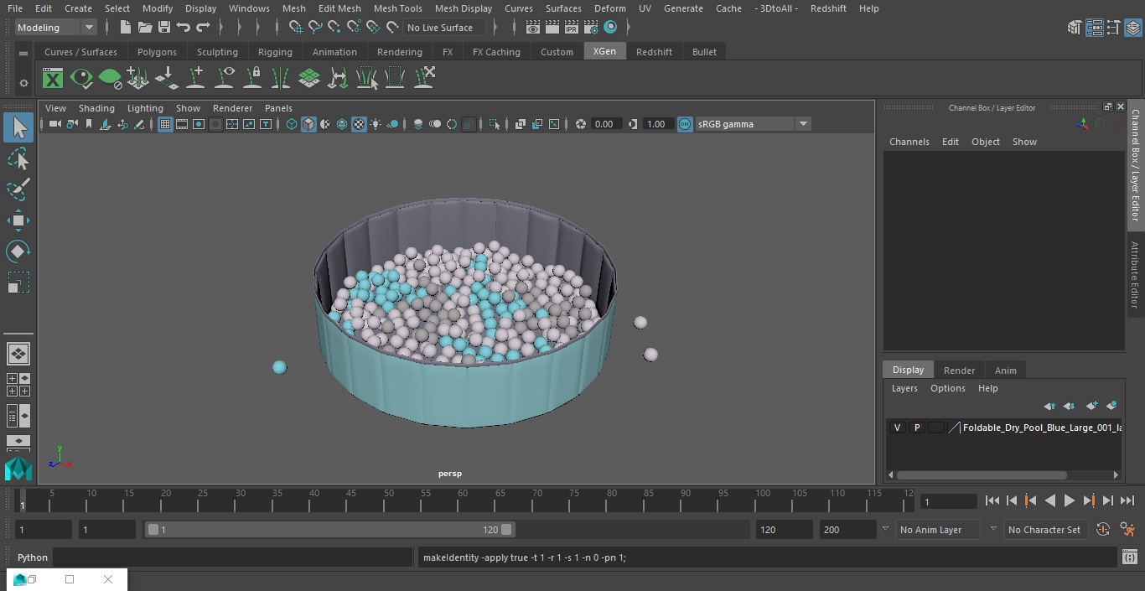Click the layer list horizontal scrollbar
Viewport: 1145px width, 591px height.
[982, 474]
